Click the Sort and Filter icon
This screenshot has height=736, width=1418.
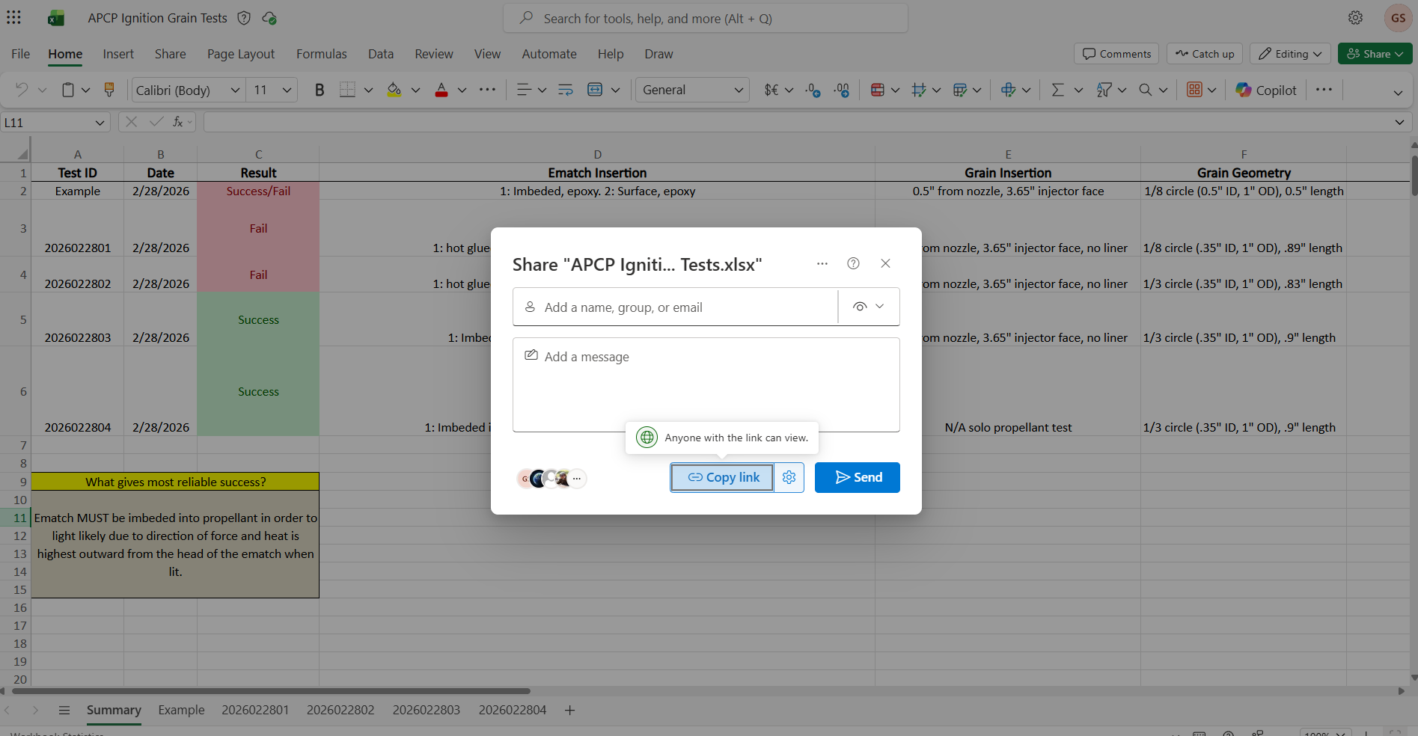pyautogui.click(x=1104, y=90)
